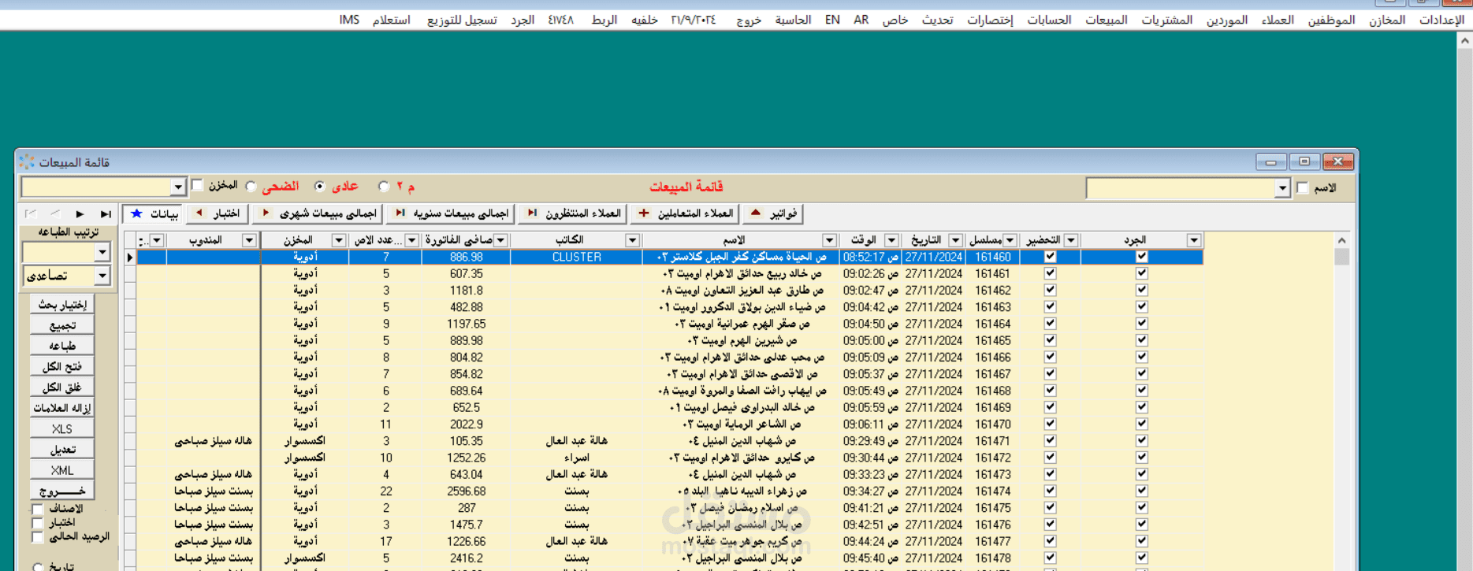Screen dimensions: 1473x571
Task: Toggle الجرد checkbox for invoice 161461
Action: point(1141,273)
